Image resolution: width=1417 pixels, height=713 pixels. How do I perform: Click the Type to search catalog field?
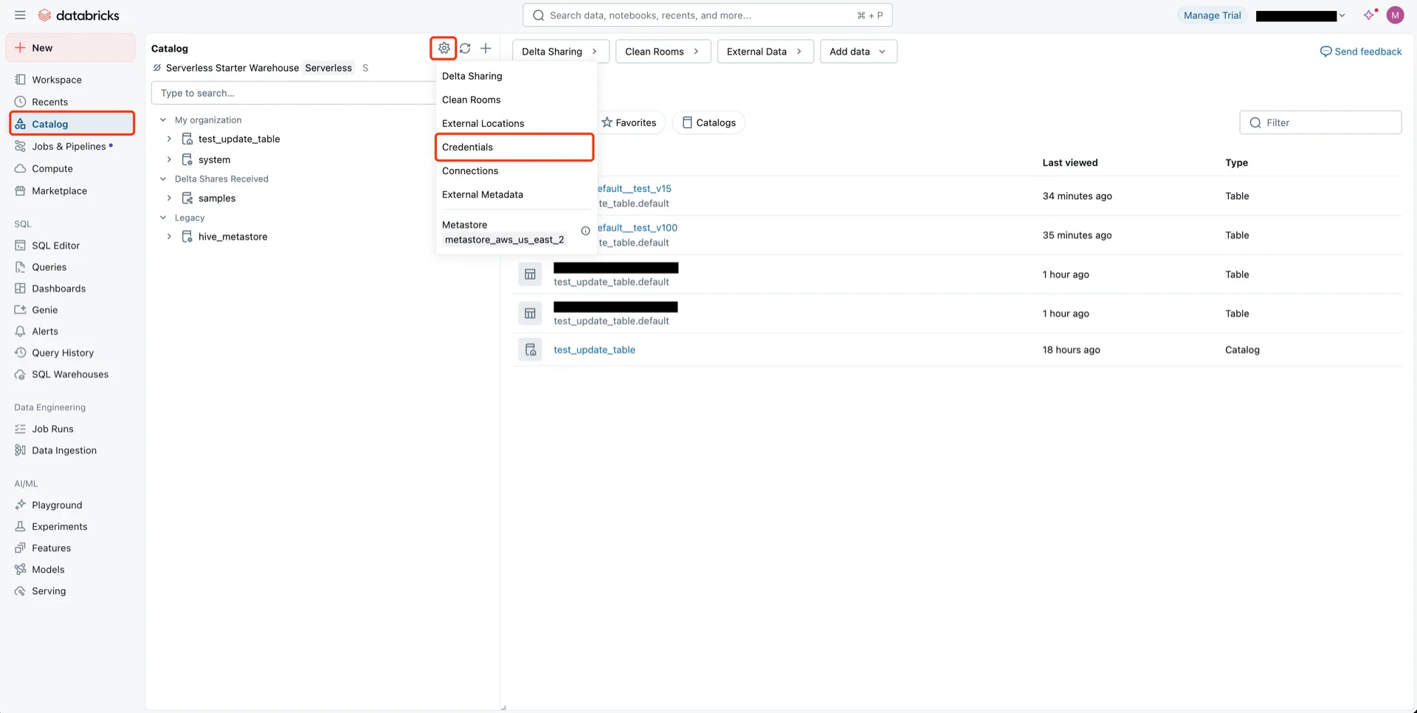(294, 93)
